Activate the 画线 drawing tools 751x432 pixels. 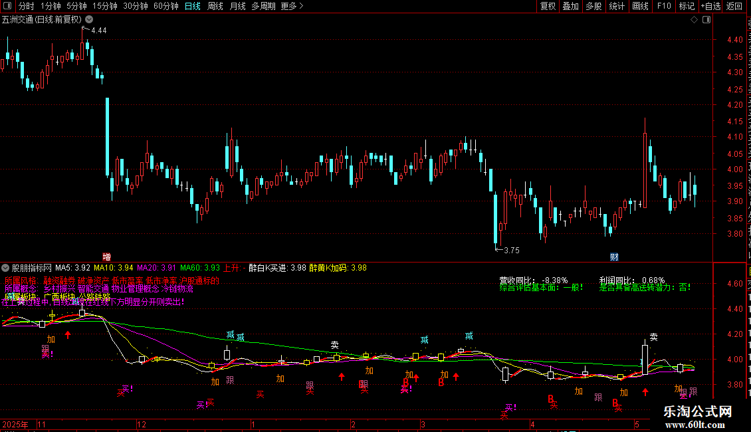pyautogui.click(x=640, y=6)
